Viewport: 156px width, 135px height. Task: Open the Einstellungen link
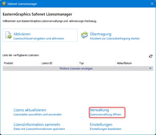coord(101,125)
